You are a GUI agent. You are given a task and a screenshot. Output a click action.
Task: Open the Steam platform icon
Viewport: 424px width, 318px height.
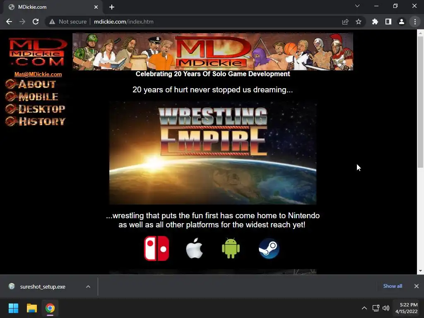click(x=269, y=248)
